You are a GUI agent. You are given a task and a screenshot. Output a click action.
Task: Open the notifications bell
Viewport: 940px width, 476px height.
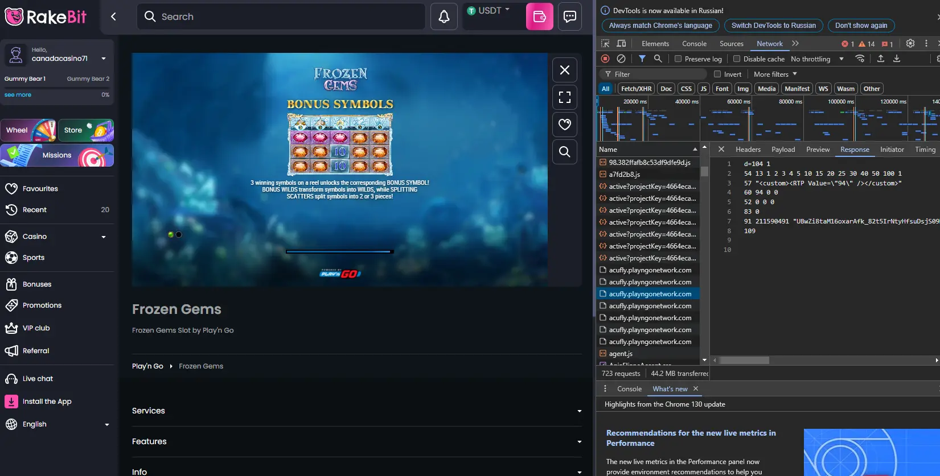(444, 16)
